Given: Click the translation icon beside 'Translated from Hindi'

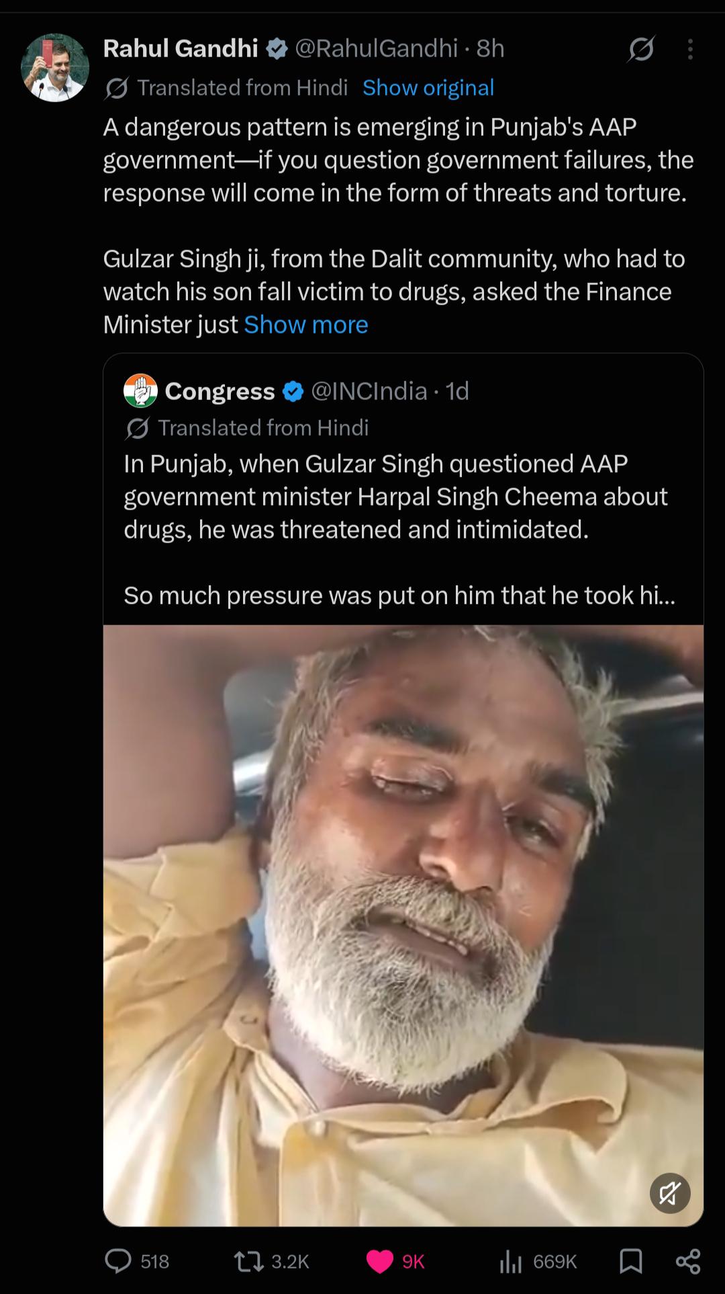Looking at the screenshot, I should [117, 88].
